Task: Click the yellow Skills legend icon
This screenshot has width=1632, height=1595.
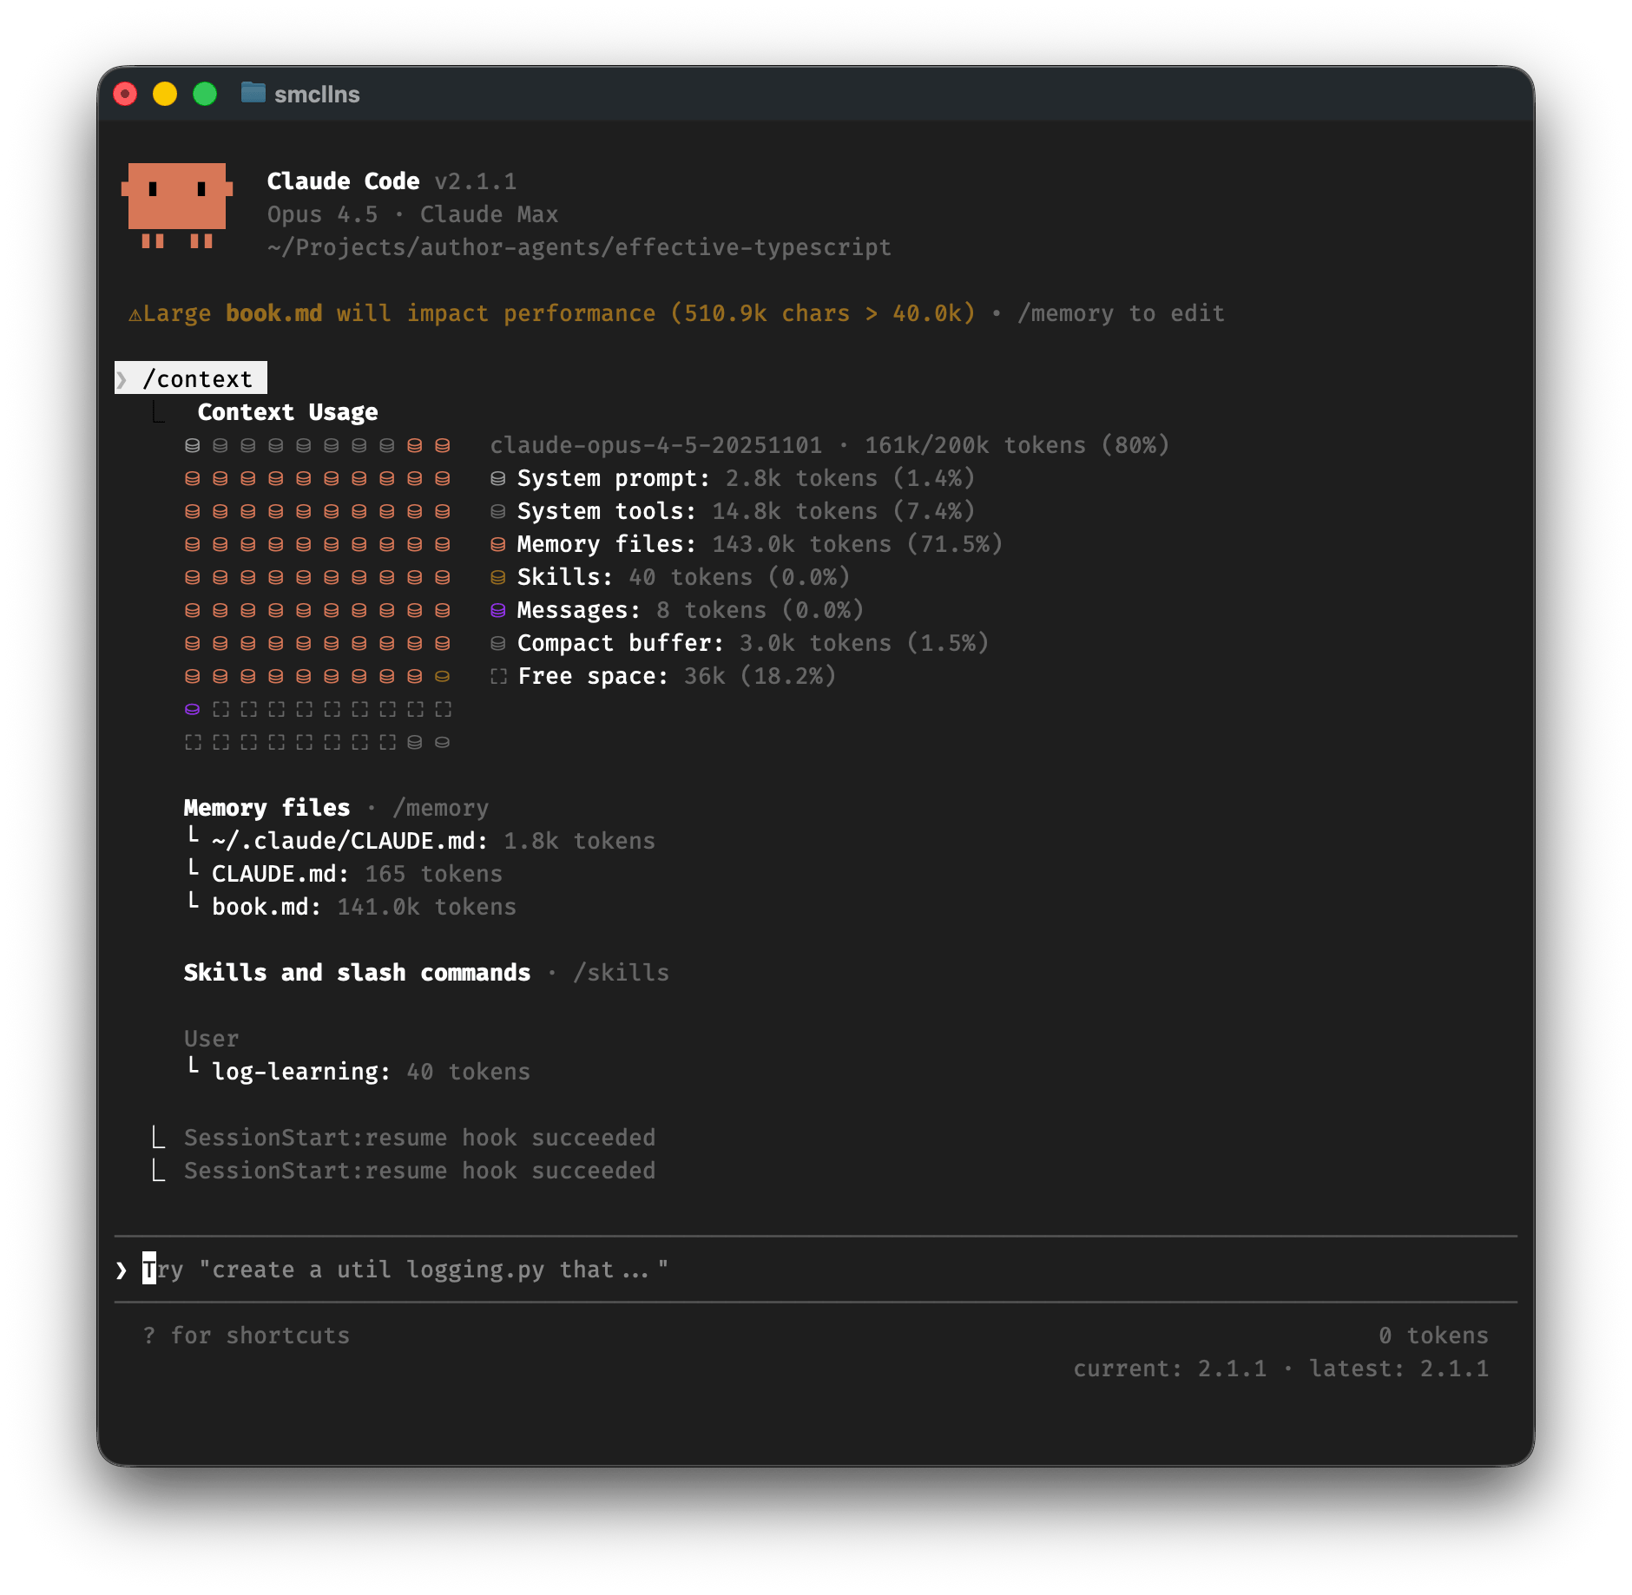Action: point(497,577)
